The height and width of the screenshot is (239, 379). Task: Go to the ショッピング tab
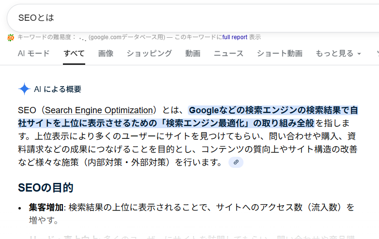click(x=149, y=53)
